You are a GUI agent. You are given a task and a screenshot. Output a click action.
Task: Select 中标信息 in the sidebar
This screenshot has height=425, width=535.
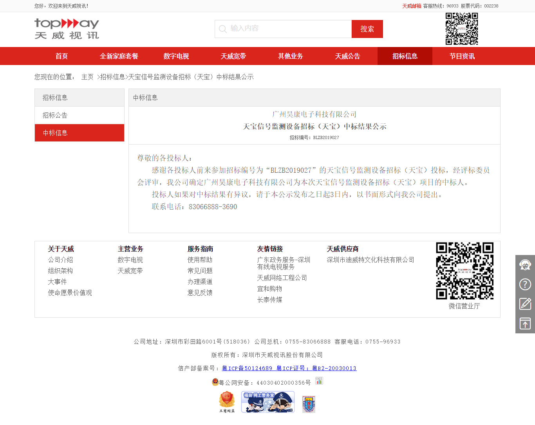(80, 133)
